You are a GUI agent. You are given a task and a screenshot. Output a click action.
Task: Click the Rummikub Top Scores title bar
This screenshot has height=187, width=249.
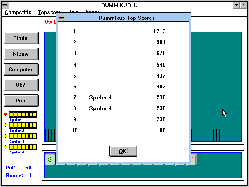pyautogui.click(x=127, y=18)
